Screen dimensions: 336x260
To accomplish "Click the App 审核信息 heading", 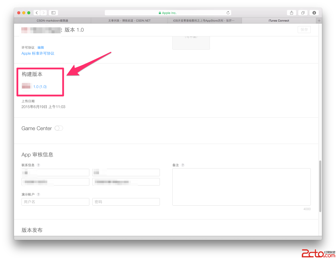I will coord(37,155).
